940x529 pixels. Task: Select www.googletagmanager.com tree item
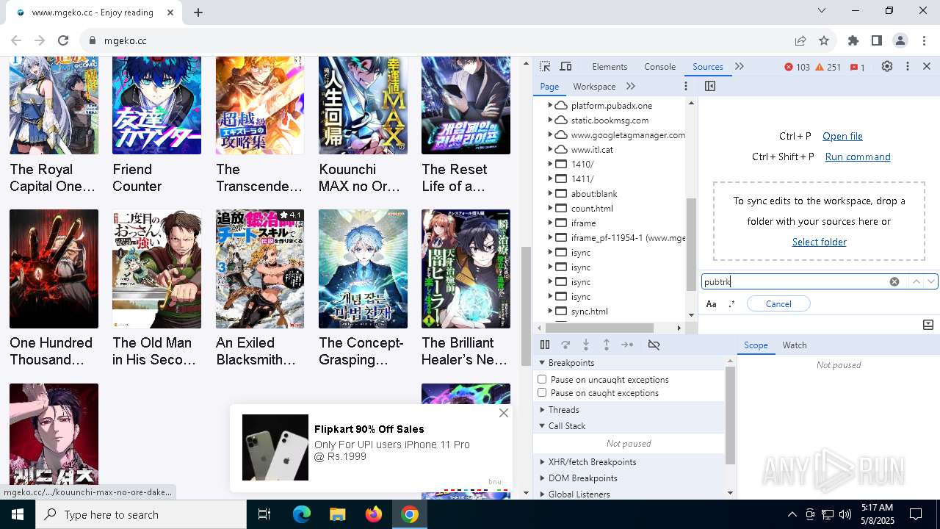pyautogui.click(x=628, y=134)
